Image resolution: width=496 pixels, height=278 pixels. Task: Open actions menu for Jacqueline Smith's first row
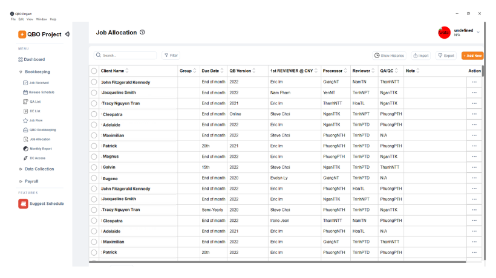(x=474, y=92)
